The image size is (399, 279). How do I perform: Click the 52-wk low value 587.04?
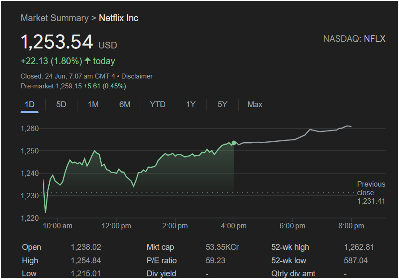356,261
